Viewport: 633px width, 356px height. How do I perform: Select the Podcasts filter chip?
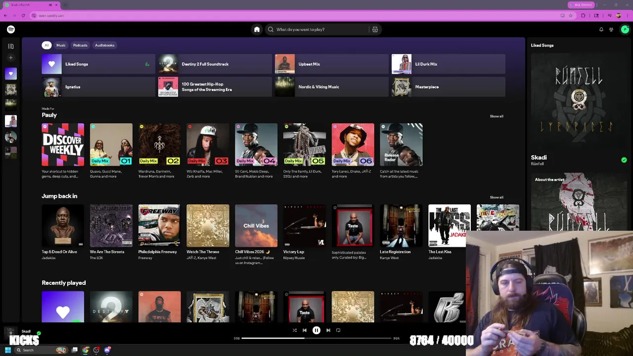80,45
